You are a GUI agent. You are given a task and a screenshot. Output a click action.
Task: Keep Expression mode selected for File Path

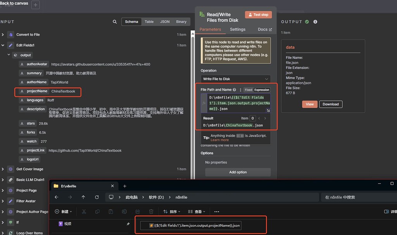[x=262, y=89]
